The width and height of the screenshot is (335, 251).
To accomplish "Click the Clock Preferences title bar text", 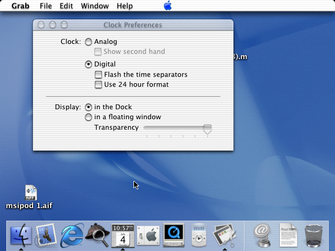I will 132,25.
